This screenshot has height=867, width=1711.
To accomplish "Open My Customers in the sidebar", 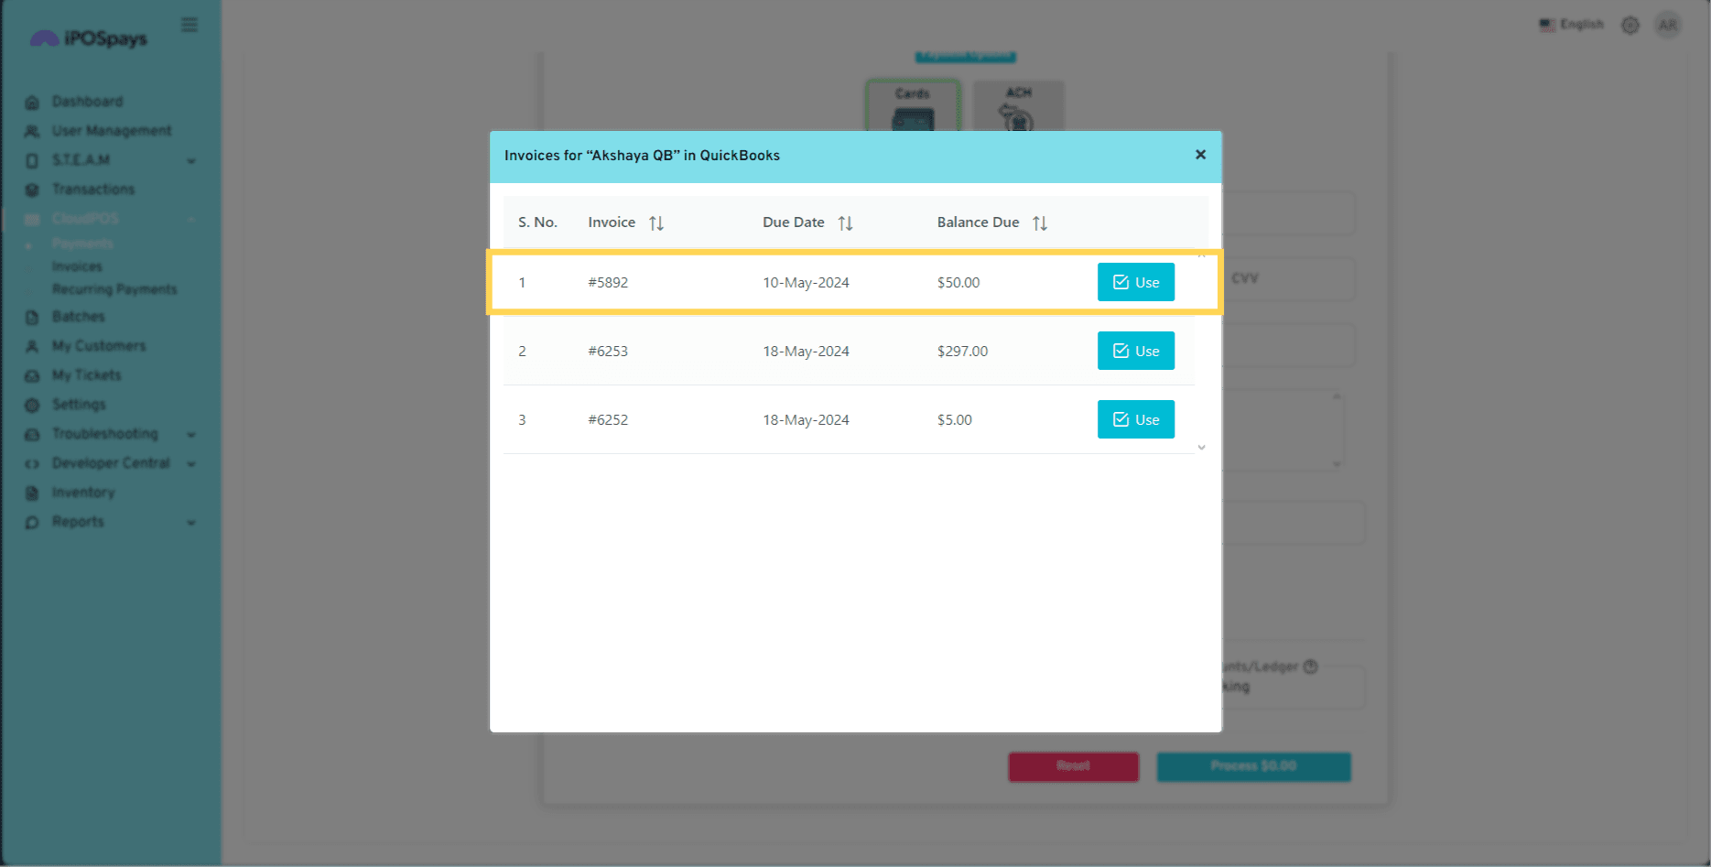I will click(99, 346).
